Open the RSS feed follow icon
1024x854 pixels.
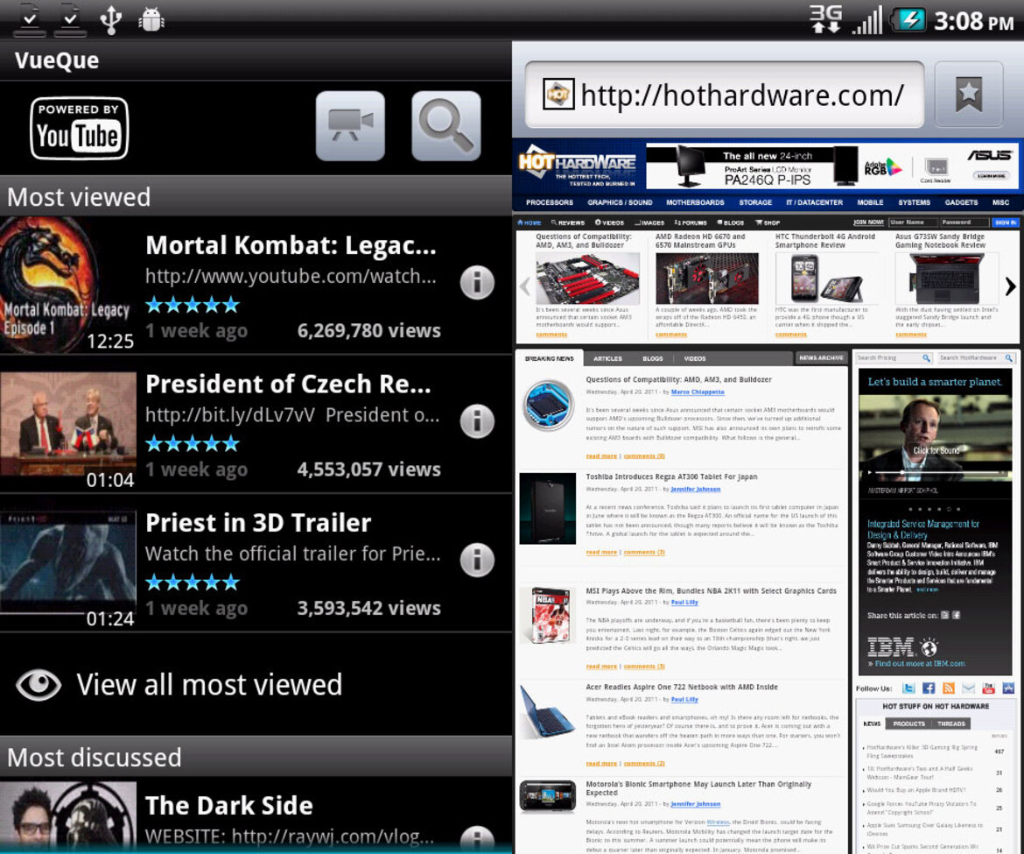pos(948,688)
